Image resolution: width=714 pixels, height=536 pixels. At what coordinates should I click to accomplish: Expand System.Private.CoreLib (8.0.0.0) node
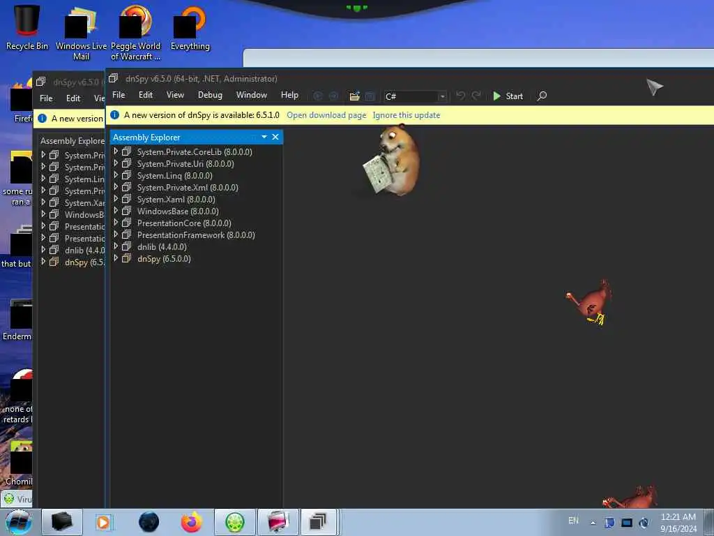(116, 151)
